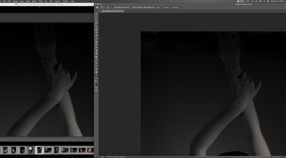Select the History Brush tool

coord(96,45)
